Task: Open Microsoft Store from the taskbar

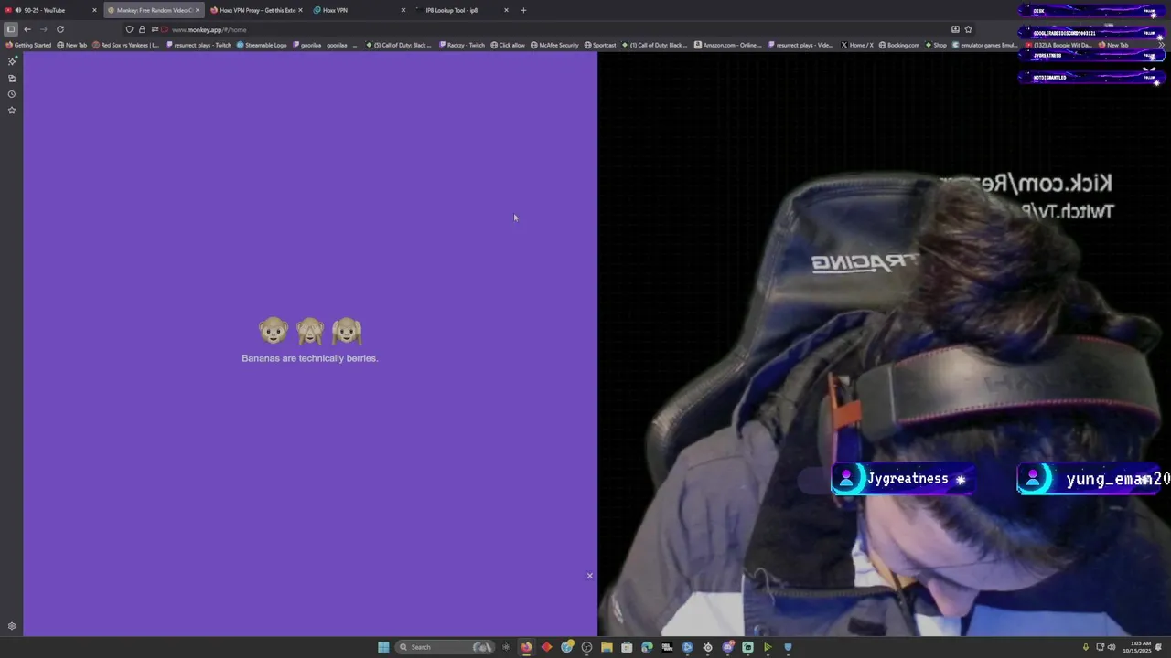Action: point(627,647)
